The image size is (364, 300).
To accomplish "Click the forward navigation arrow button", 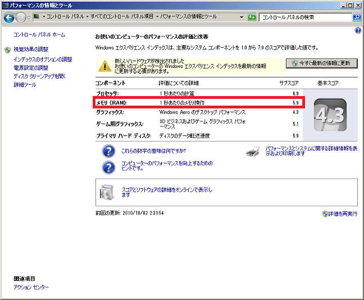I will click(21, 18).
